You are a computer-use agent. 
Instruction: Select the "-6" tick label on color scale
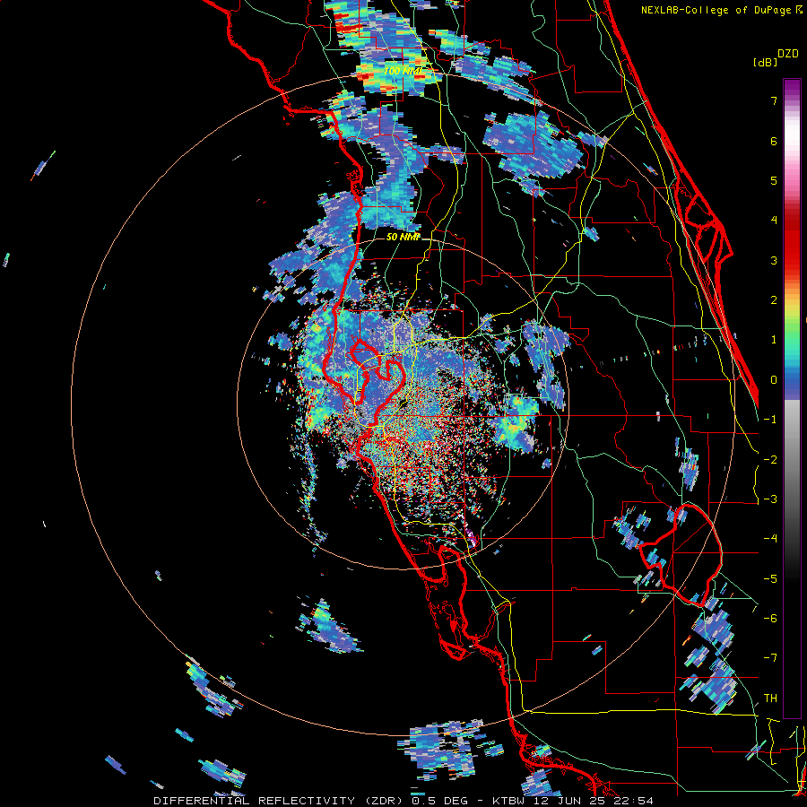770,619
